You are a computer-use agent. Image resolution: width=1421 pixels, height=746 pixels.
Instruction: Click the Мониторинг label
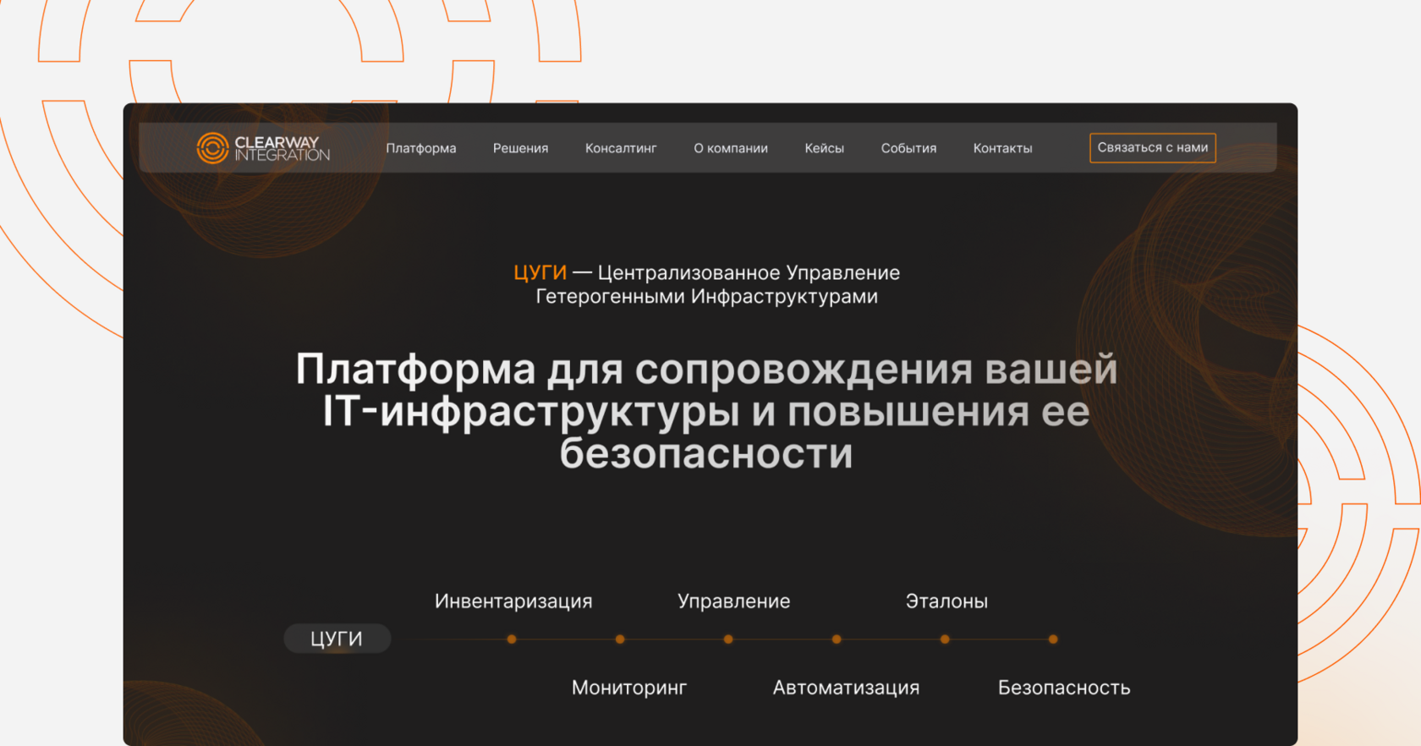click(x=629, y=688)
